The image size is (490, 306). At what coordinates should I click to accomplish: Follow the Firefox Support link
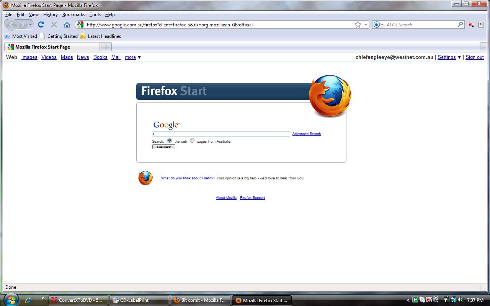pyautogui.click(x=252, y=198)
